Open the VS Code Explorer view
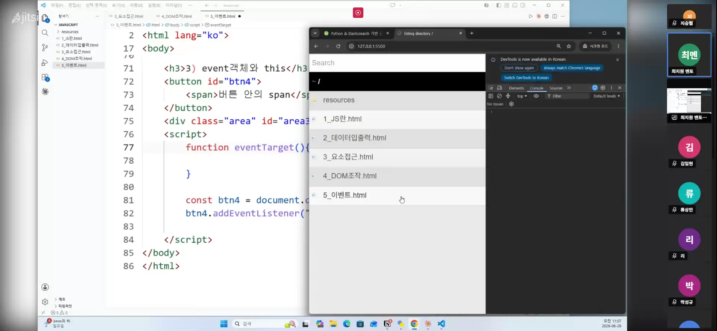 [x=45, y=18]
